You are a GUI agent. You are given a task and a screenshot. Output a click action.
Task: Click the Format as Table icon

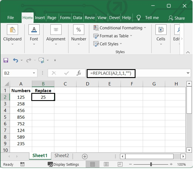96,36
